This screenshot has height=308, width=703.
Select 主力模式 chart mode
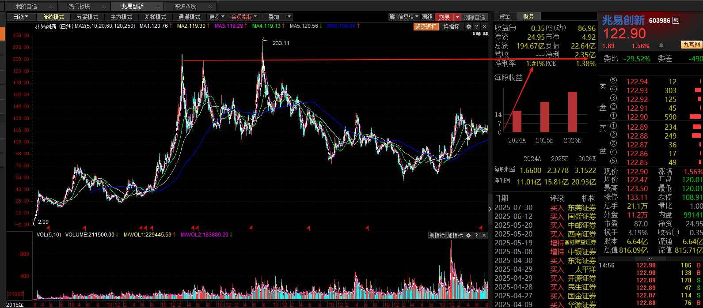pos(122,17)
